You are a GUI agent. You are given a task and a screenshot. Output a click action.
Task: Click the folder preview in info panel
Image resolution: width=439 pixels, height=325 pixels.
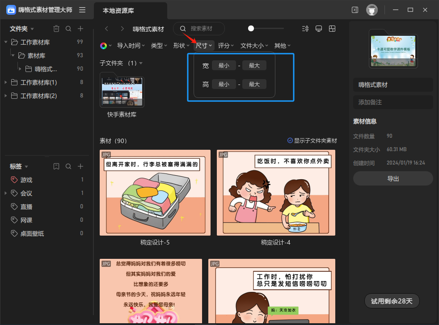click(393, 49)
